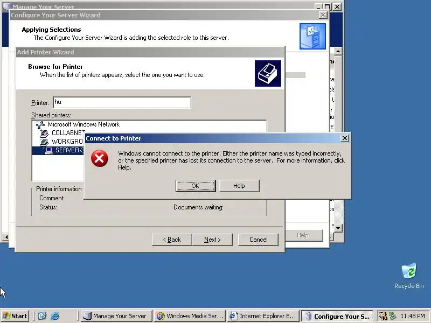
Task: Maximize the Manage Your Server window
Action: click(327, 6)
